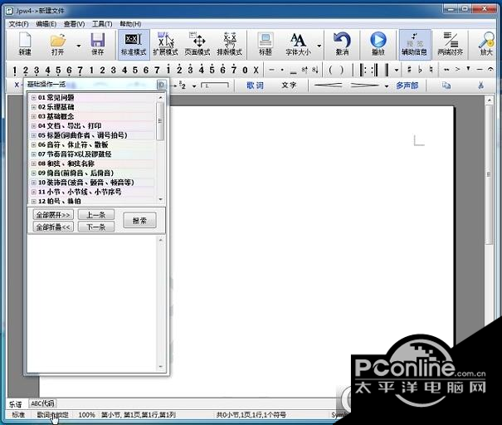The height and width of the screenshot is (425, 502).
Task: Open the 文件(F) menu
Action: click(x=18, y=24)
